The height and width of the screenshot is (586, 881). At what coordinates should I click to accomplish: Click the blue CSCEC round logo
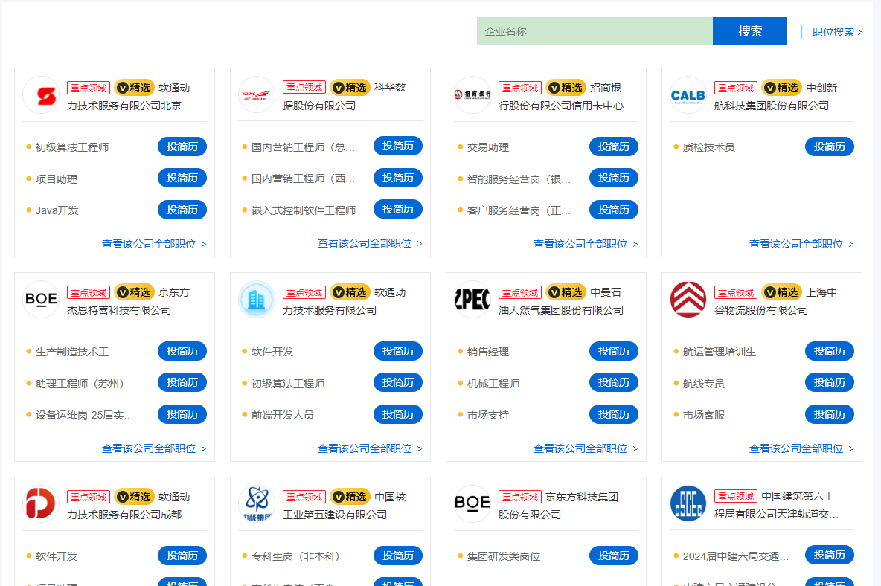[688, 504]
